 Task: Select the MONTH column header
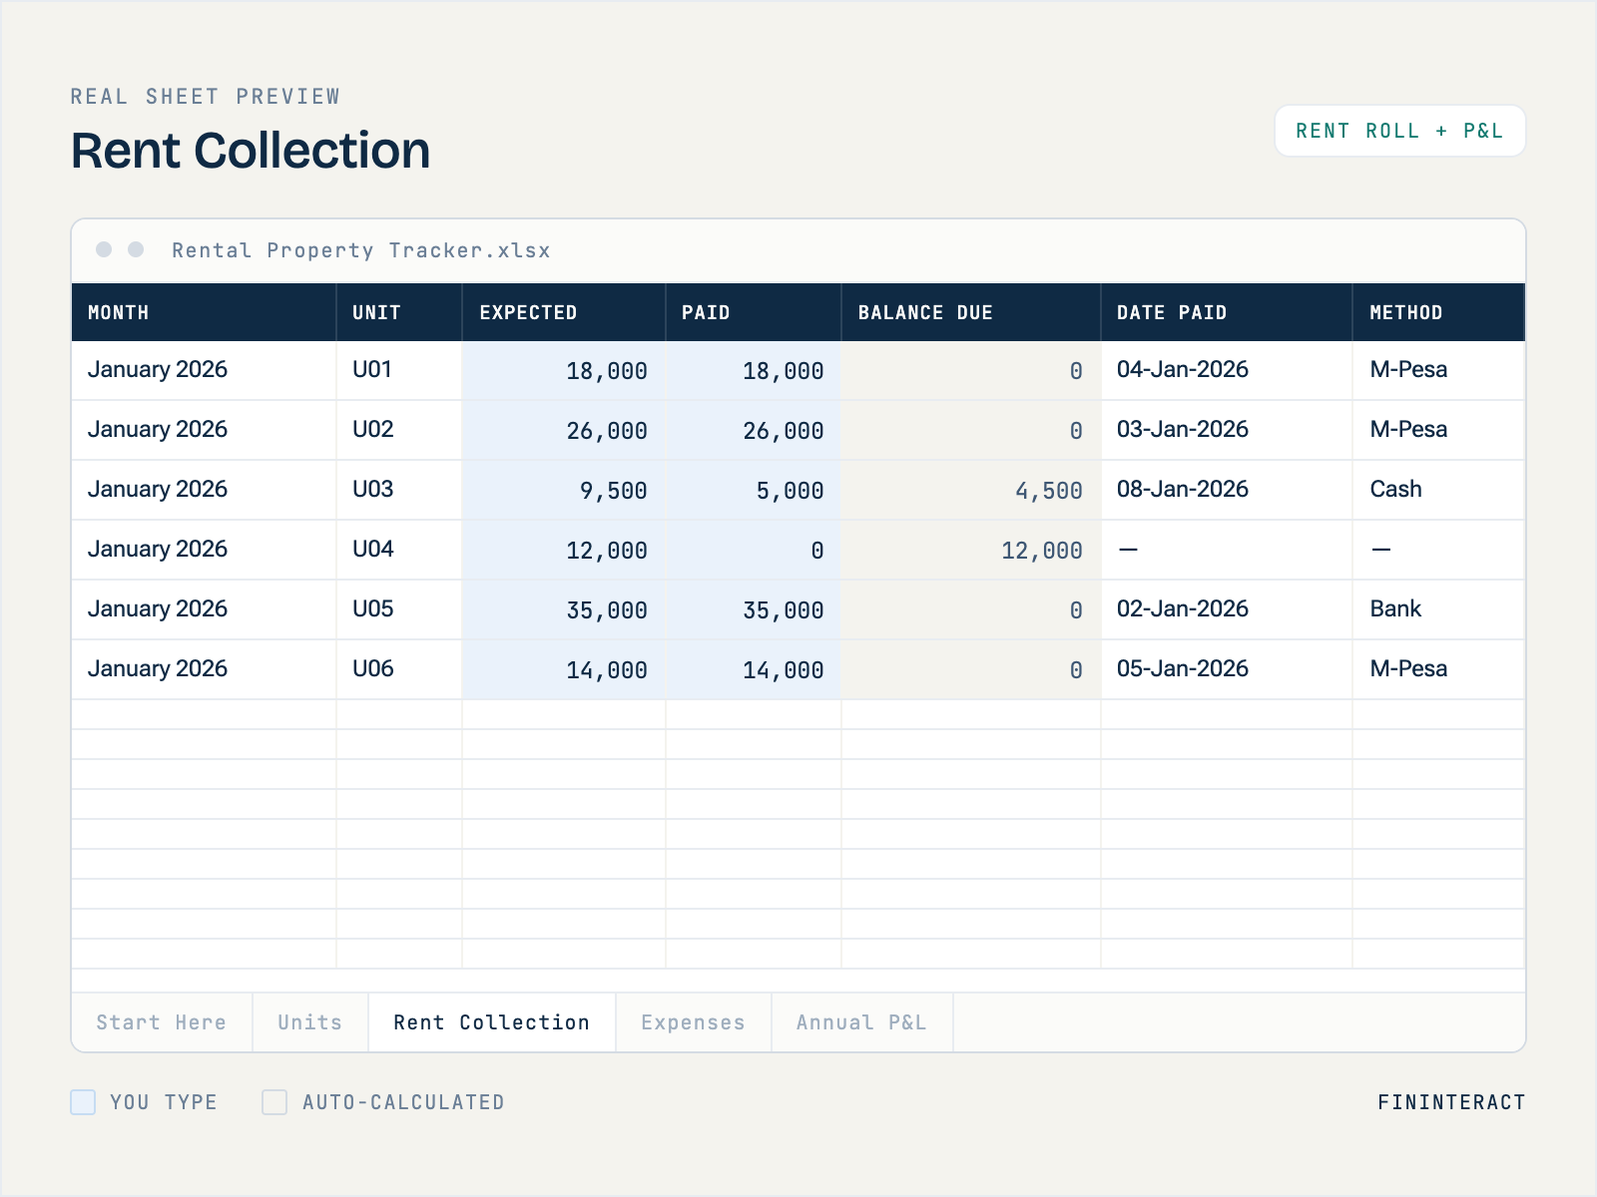[x=204, y=312]
